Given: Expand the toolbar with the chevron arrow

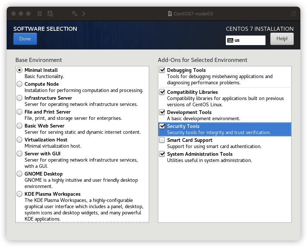Looking at the screenshot, I should pos(84,14).
